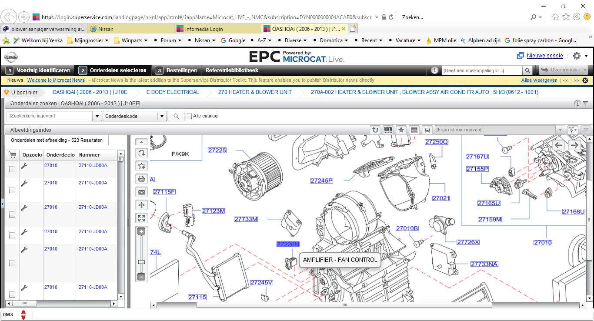Click the diagram horizontal scrollbar thumb

pos(345,305)
